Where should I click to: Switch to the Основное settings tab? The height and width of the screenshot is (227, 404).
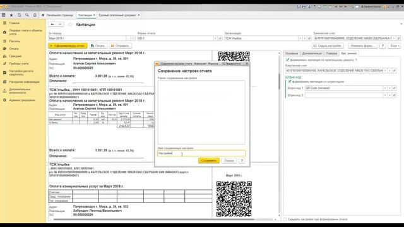pos(292,53)
